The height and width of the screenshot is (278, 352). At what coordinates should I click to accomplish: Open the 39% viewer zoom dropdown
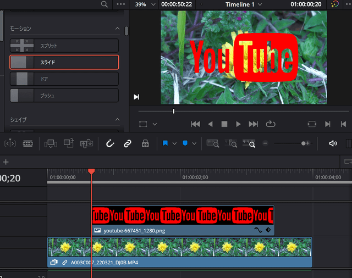(145, 4)
